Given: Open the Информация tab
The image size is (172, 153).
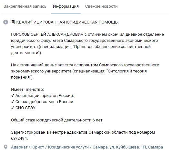Looking at the screenshot, I should 66,6.
